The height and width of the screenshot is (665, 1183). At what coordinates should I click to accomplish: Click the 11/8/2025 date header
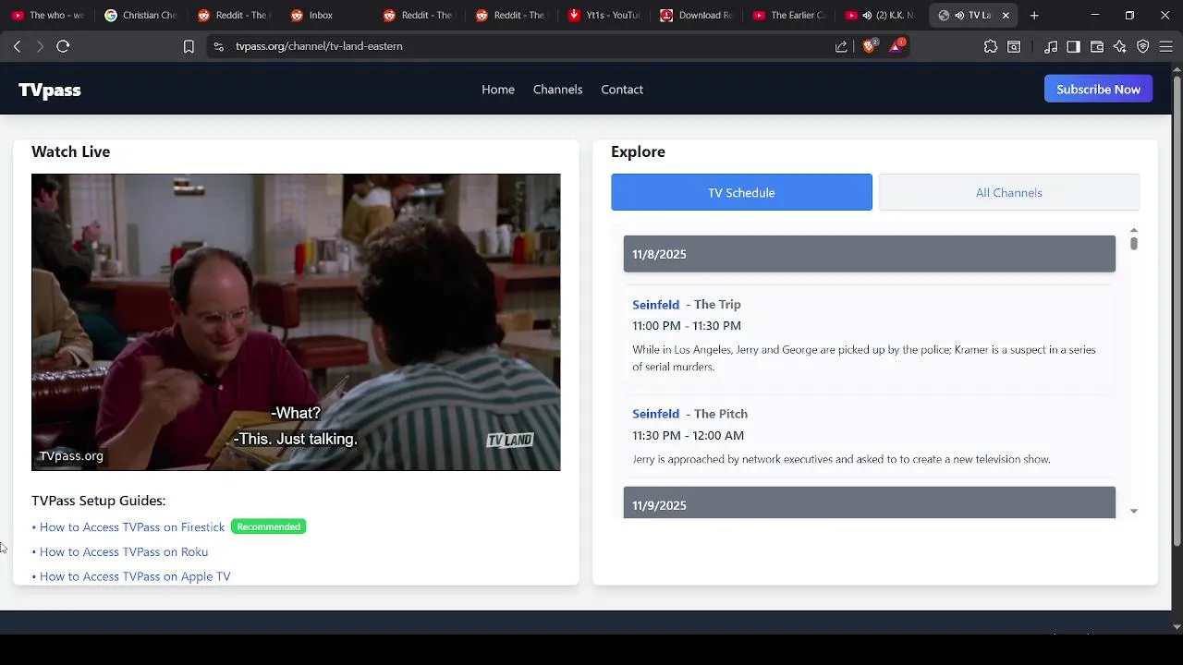tap(870, 254)
